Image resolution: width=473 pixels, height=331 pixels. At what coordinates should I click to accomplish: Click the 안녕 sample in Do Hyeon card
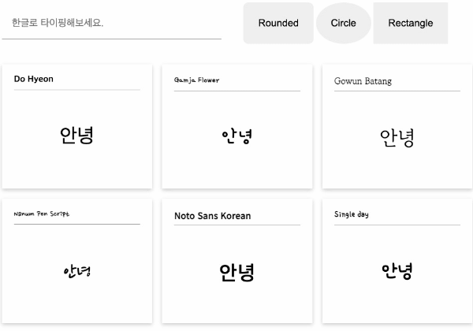pos(76,136)
